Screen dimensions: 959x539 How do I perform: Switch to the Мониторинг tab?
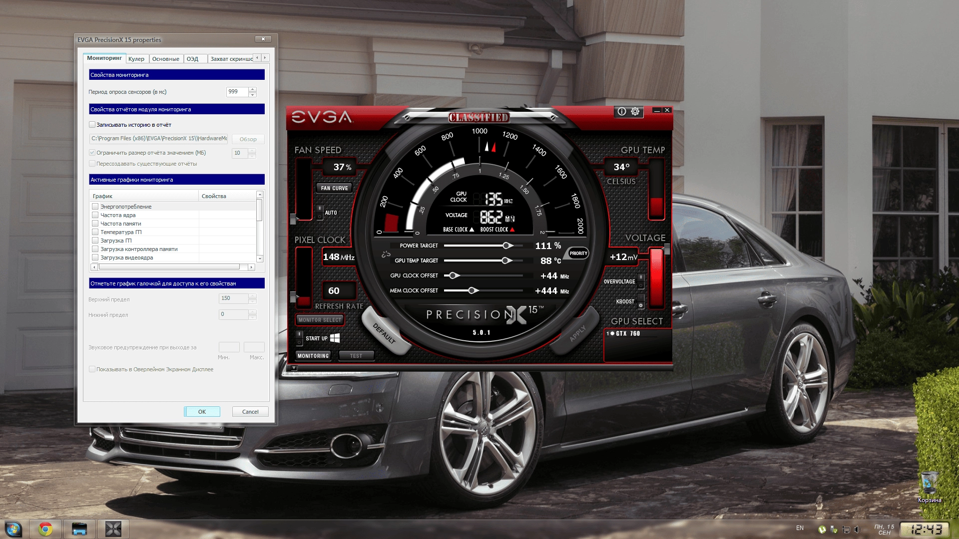[104, 58]
